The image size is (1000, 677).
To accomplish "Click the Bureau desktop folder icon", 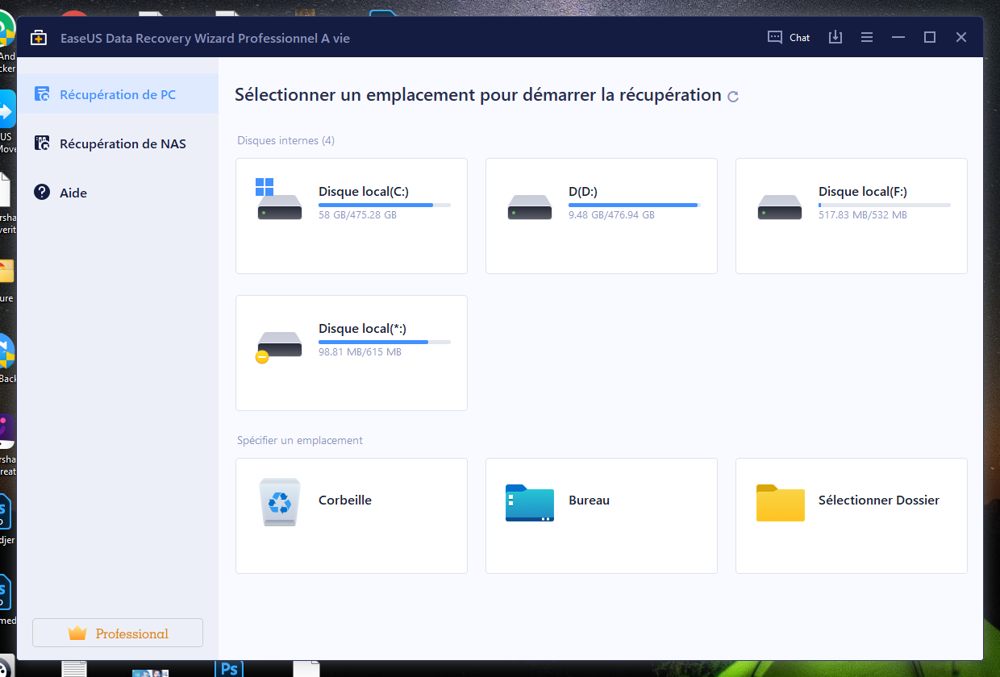I will point(530,503).
